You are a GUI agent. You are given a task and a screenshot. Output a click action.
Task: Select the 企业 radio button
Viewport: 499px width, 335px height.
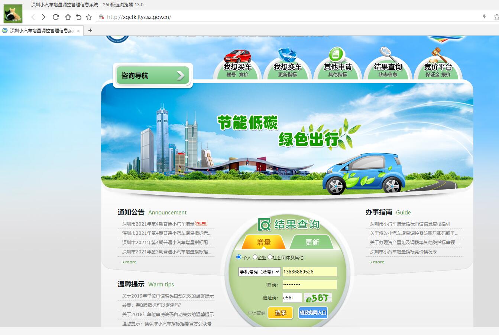click(x=255, y=257)
